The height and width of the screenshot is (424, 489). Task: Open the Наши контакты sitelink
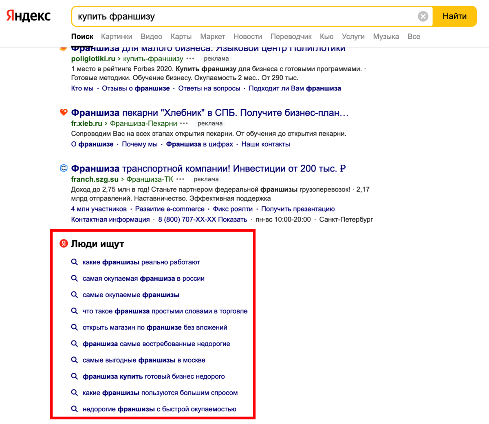(x=266, y=144)
